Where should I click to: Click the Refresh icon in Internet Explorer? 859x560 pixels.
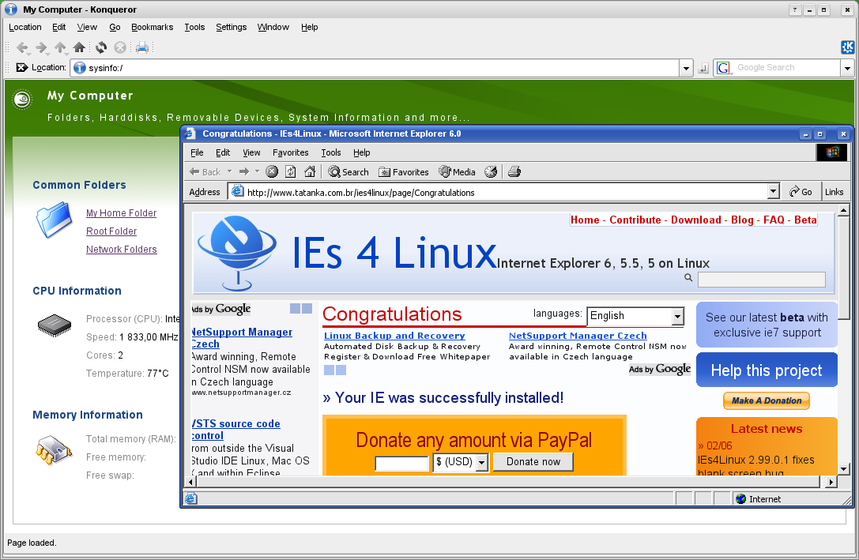[x=291, y=171]
